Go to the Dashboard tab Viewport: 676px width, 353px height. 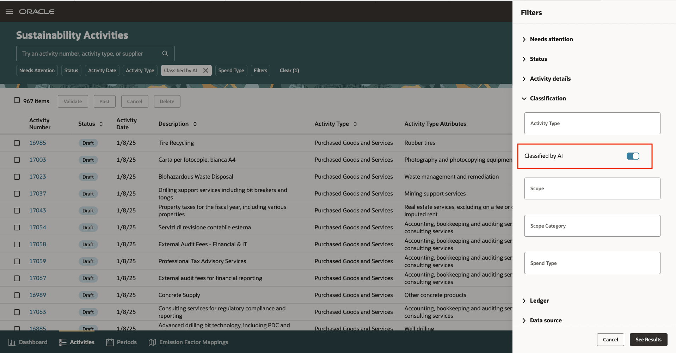tap(28, 342)
